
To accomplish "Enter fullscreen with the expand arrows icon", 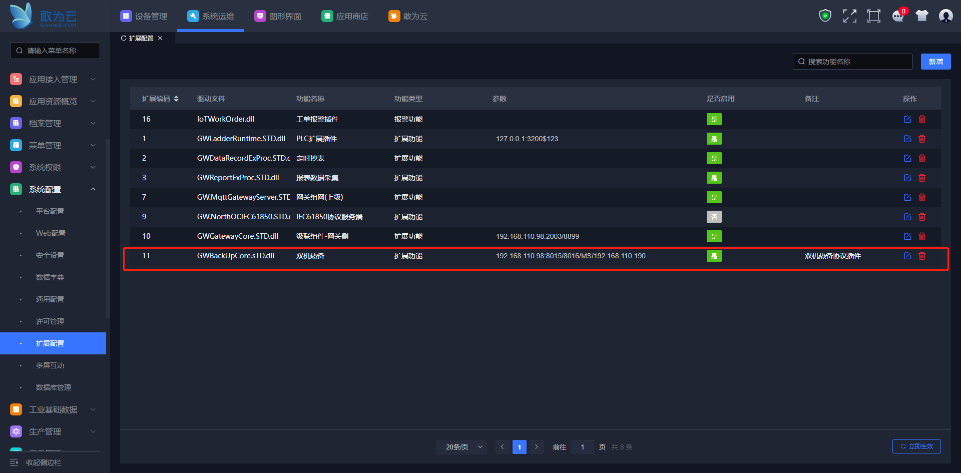I will [x=849, y=16].
